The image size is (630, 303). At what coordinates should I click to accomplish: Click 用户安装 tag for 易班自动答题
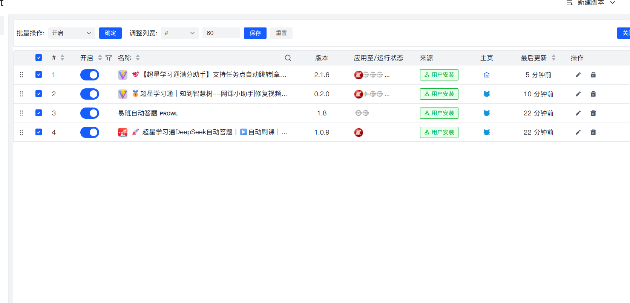tap(439, 113)
